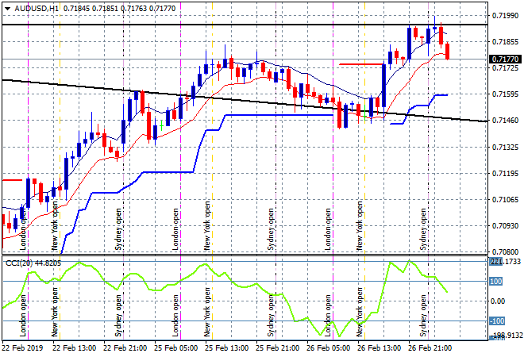Click the short red line at far left

[x=11, y=179]
